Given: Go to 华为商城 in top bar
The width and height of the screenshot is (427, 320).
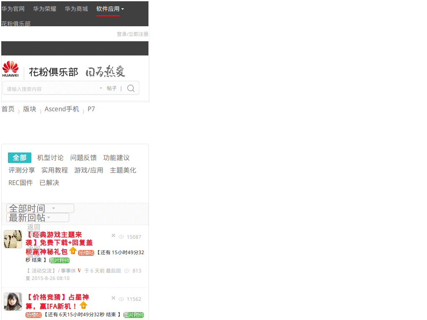Looking at the screenshot, I should click(76, 9).
